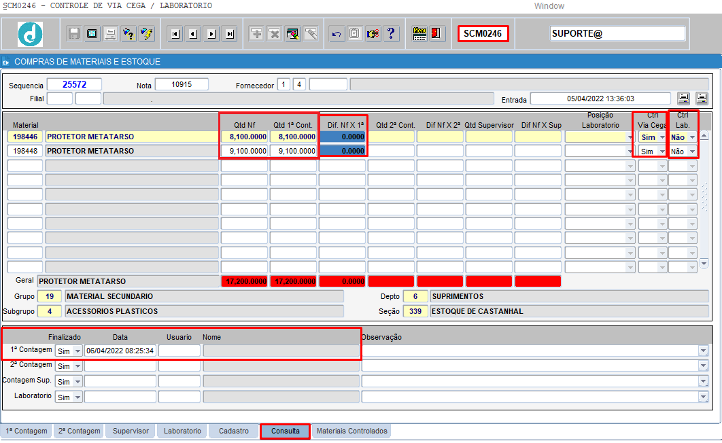Click the Execute Query flashlight-lightning icon
Image resolution: width=722 pixels, height=443 pixels.
[147, 33]
